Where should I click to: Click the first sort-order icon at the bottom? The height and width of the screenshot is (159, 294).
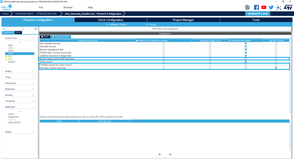point(160,154)
